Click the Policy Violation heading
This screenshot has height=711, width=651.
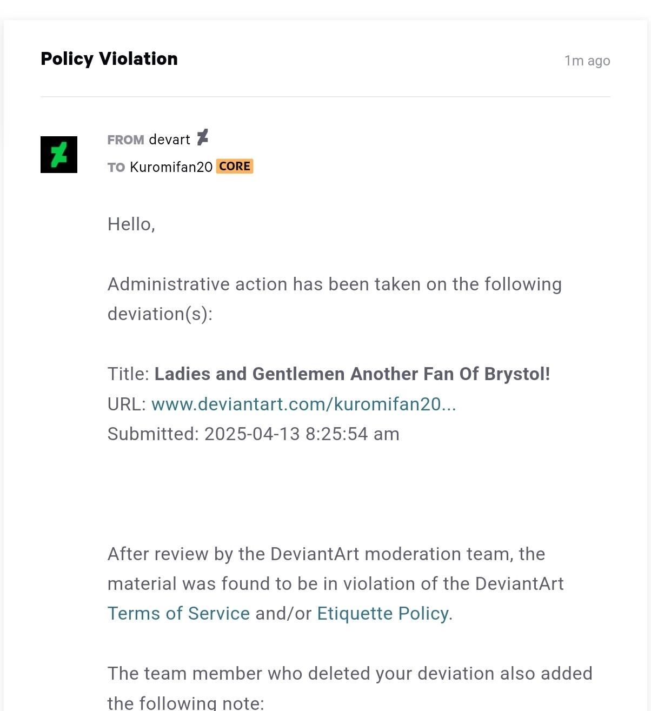click(x=109, y=58)
